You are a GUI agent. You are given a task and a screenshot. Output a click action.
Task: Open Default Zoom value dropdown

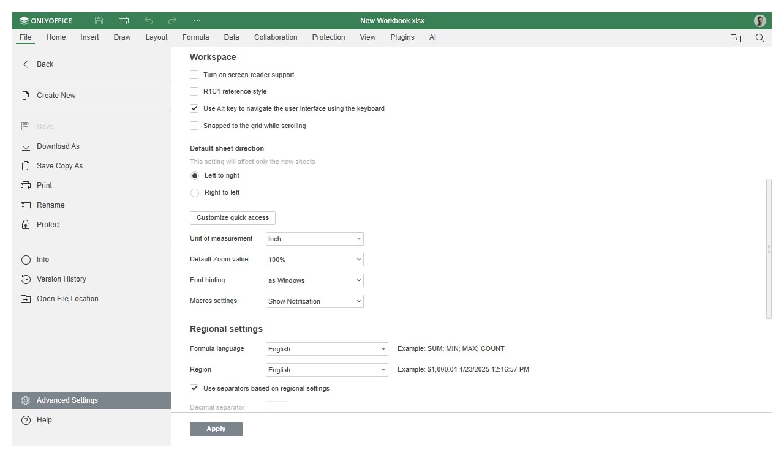pyautogui.click(x=315, y=260)
